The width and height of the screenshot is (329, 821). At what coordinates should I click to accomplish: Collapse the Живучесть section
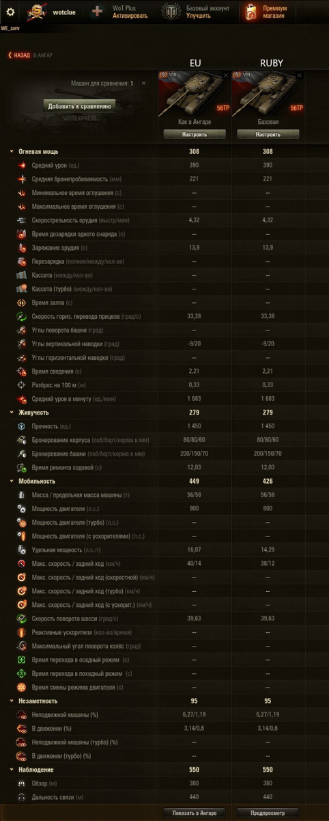[11, 413]
